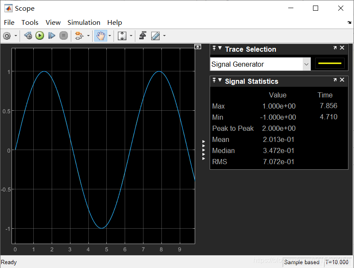Collapse the Signal Statistics panel

[220, 81]
